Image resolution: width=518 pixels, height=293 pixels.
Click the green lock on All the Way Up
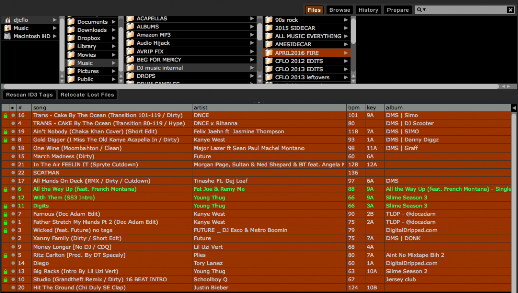(x=5, y=189)
